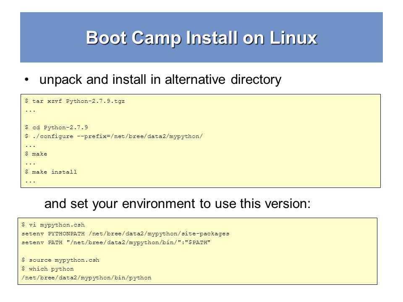
Task: Select the bullet text about alternative directory
Action: click(x=160, y=80)
